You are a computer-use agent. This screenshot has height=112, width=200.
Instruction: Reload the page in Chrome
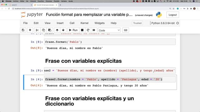(x=9, y=9)
